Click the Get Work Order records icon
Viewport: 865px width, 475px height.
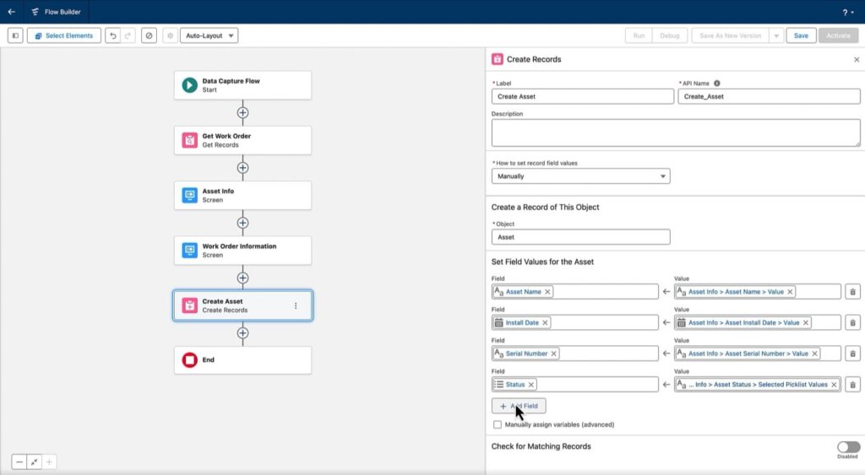tap(190, 140)
